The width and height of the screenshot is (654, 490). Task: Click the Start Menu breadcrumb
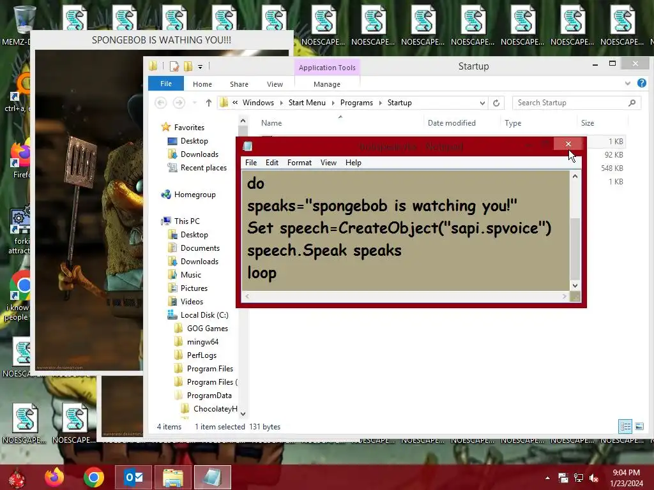tap(307, 103)
